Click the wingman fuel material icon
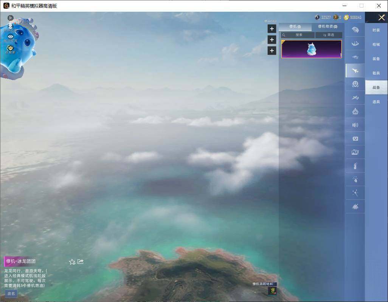This screenshot has width=388, height=302. [x=272, y=291]
